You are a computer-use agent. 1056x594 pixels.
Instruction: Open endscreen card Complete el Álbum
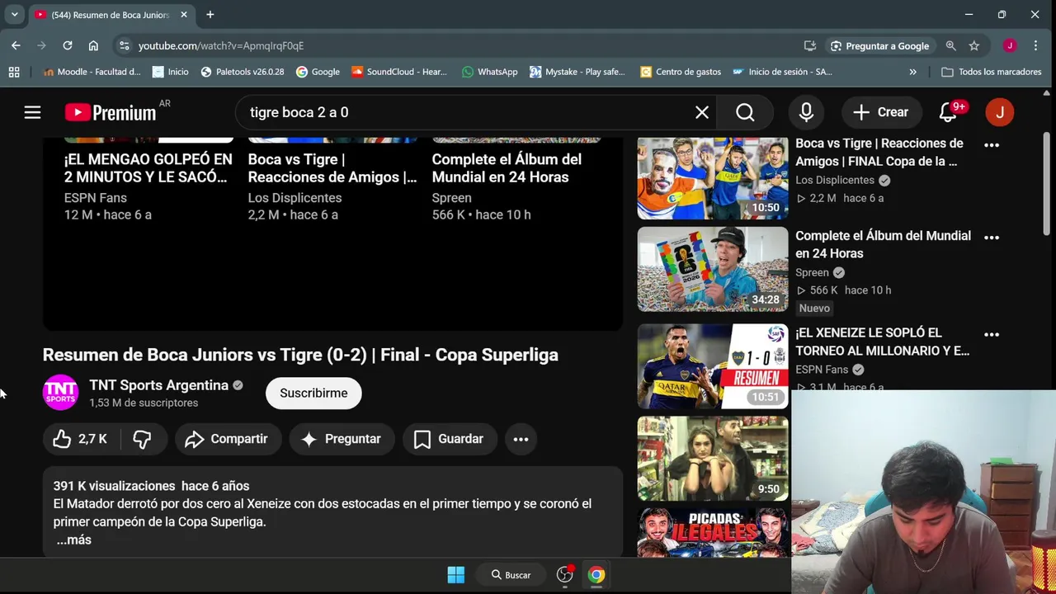(x=507, y=167)
